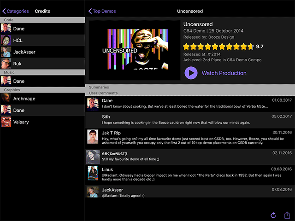Go back to Top Demos
The height and width of the screenshot is (221, 295).
102,11
